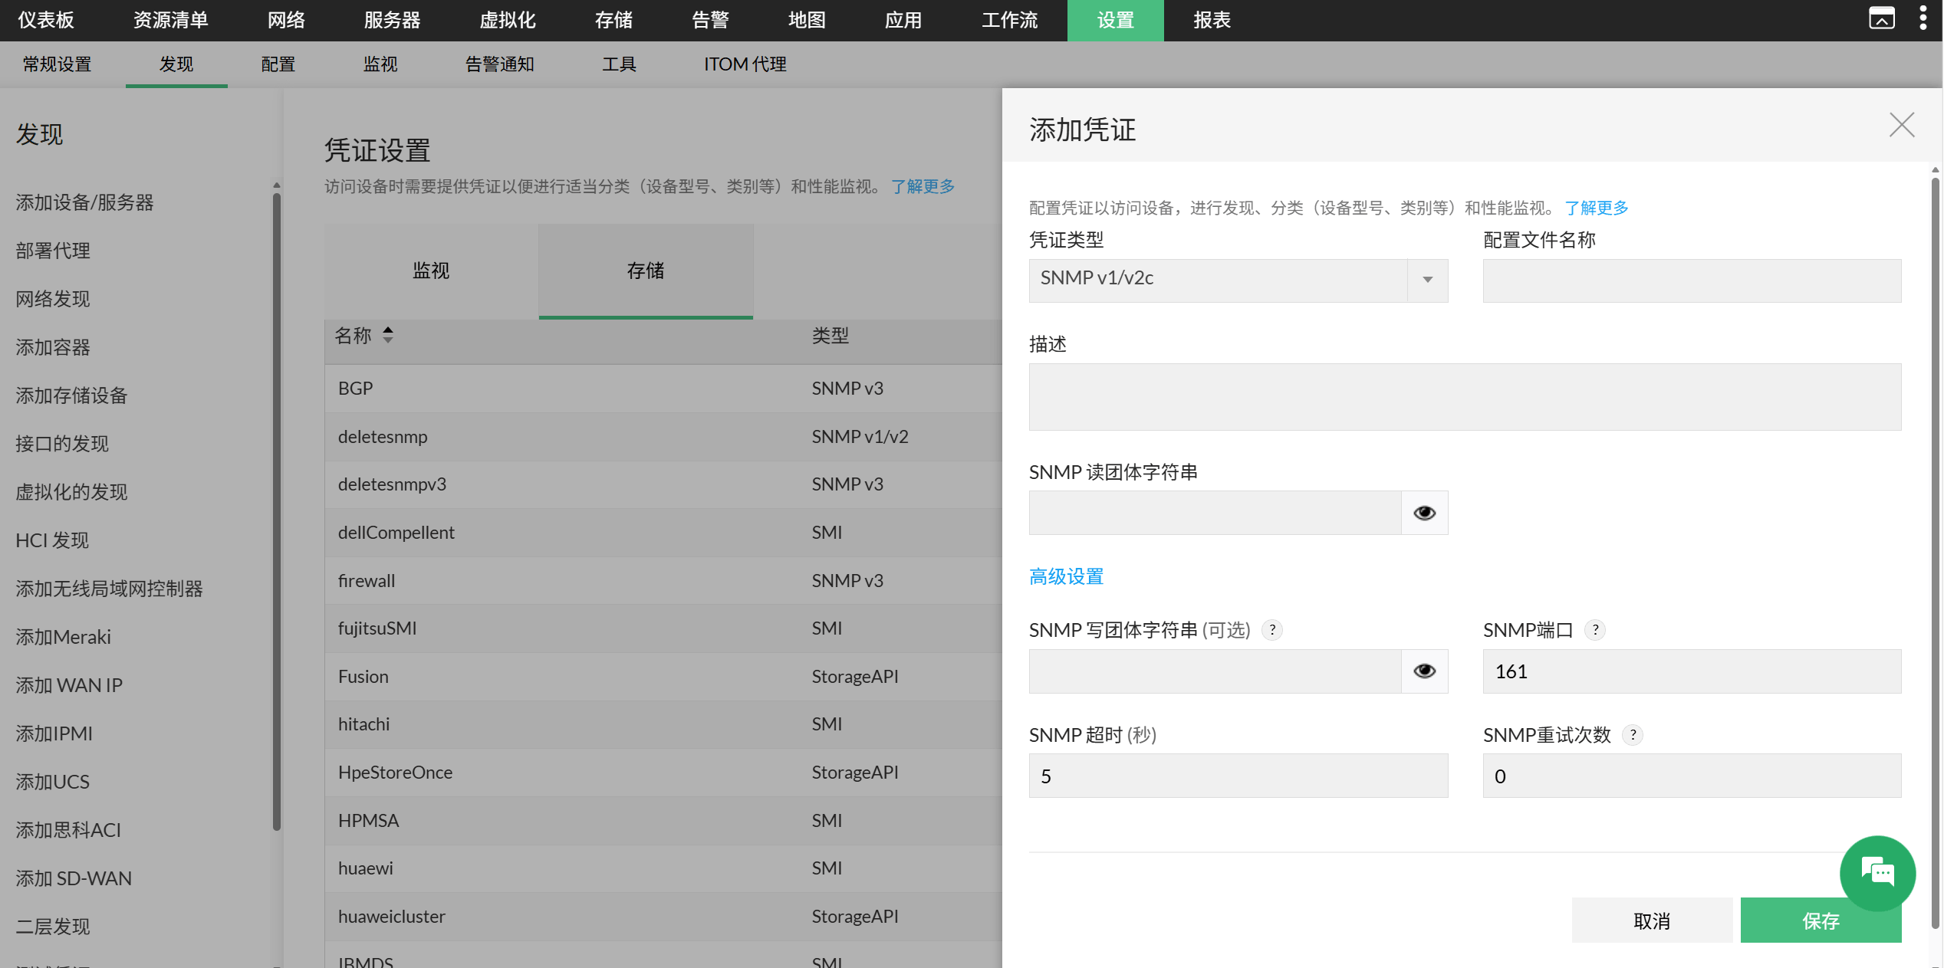This screenshot has width=1944, height=968.
Task: Click the 描述 text area
Action: coord(1465,397)
